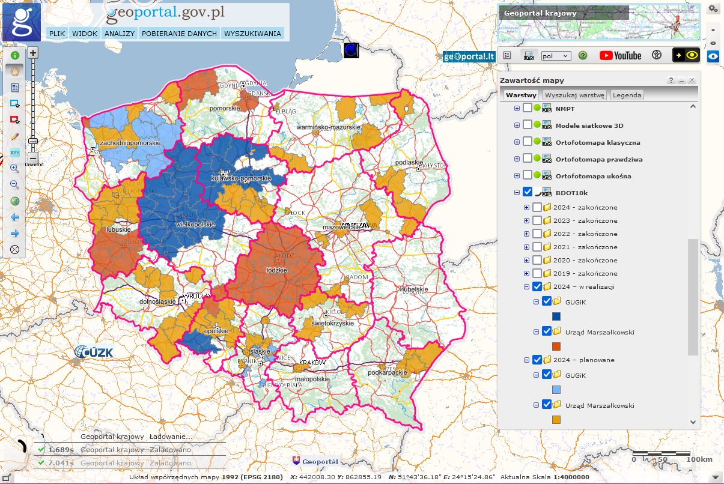Viewport: 724px width, 484px height.
Task: Open the 'pol' language dropdown
Action: point(555,56)
